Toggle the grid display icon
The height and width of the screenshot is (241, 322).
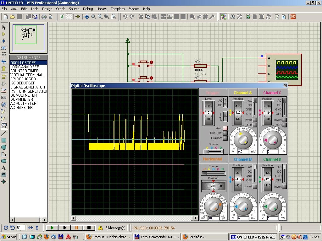pos(69,17)
